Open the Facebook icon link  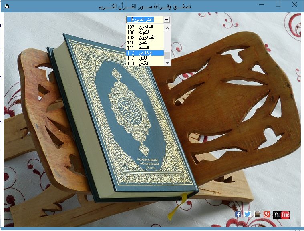click(x=238, y=214)
